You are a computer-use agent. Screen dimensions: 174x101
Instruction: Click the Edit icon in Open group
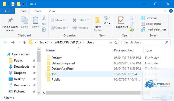click(132, 24)
